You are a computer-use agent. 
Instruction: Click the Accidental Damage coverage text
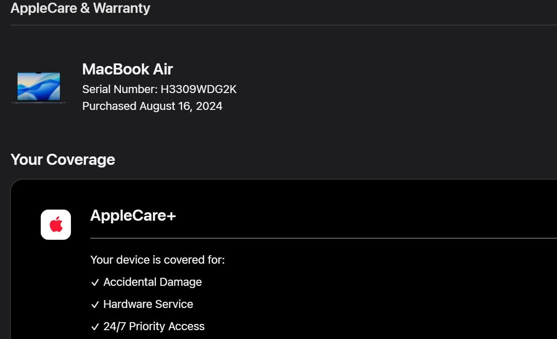point(152,282)
